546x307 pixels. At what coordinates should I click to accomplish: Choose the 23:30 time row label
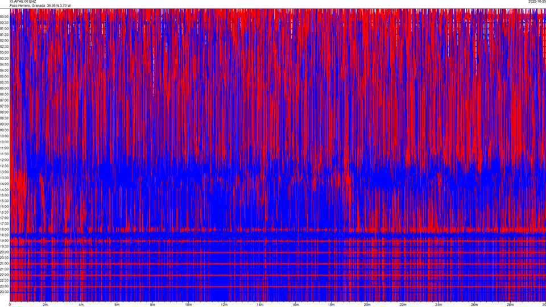pyautogui.click(x=4, y=292)
